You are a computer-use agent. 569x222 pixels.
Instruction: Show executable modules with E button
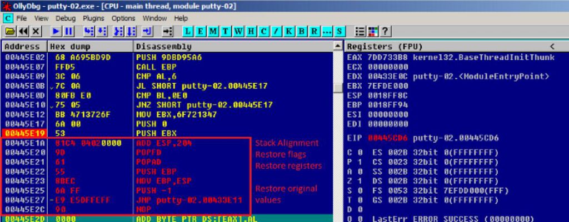[x=200, y=32]
